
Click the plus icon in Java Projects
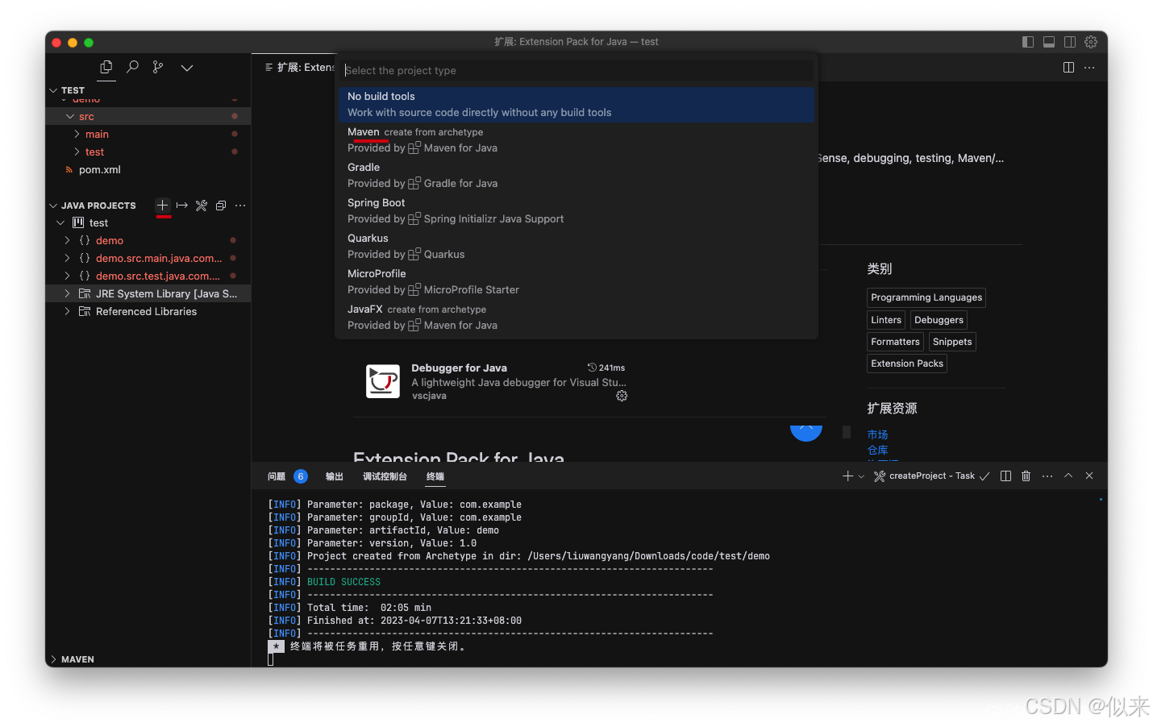tap(163, 206)
